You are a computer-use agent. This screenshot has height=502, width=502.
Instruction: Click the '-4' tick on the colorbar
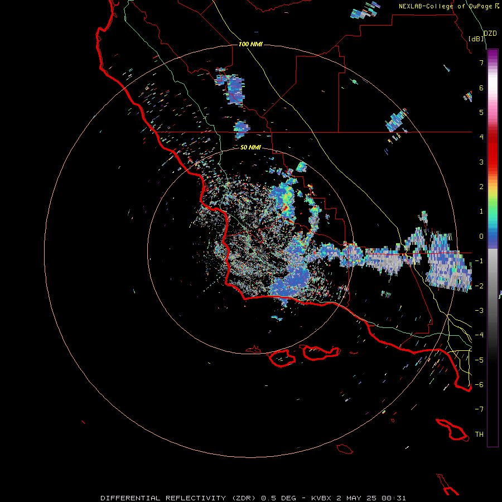479,335
